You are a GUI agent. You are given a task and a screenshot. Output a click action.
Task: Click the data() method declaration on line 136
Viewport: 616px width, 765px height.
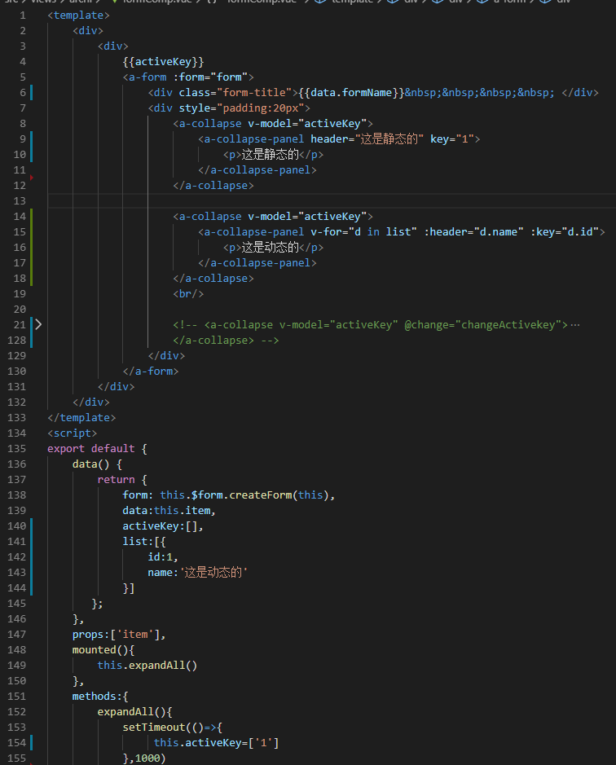pos(97,464)
